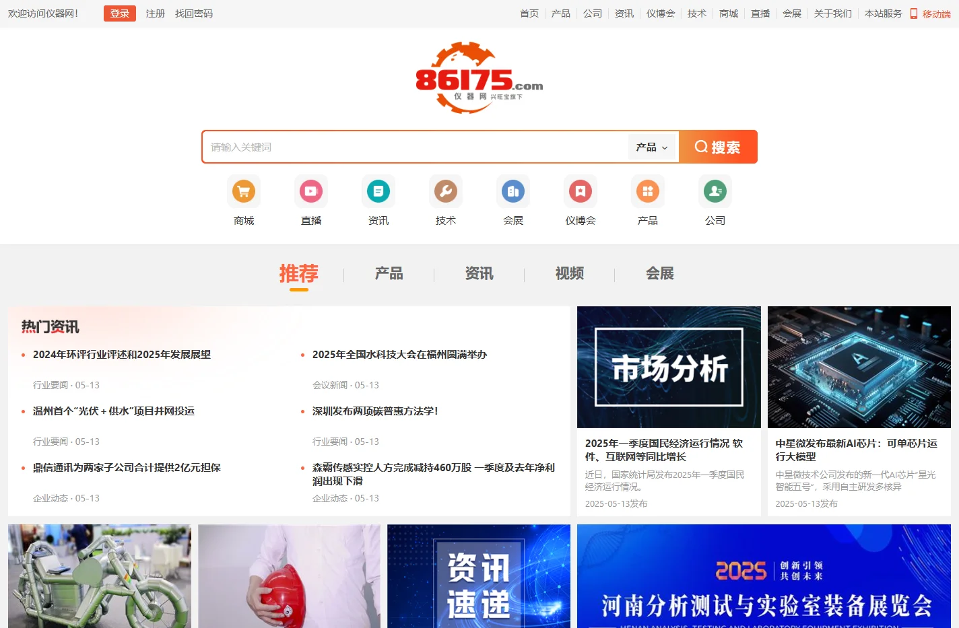The height and width of the screenshot is (628, 959).
Task: Open 商城 in the top navigation
Action: [729, 13]
